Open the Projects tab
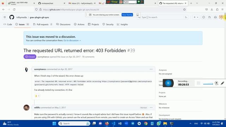 click(94, 24)
